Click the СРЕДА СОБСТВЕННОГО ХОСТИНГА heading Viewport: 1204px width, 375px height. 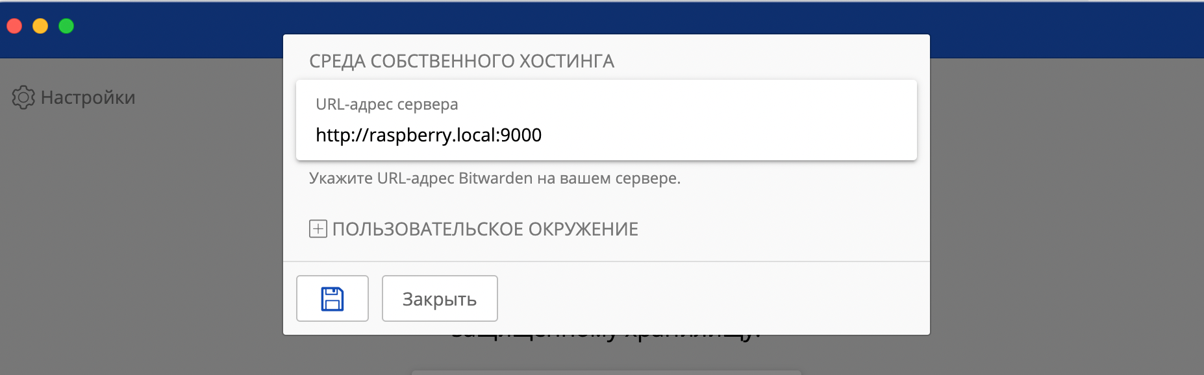point(461,61)
